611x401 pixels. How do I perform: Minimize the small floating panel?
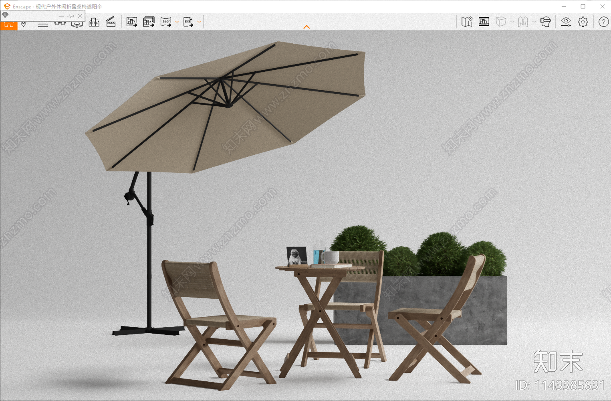tap(61, 16)
